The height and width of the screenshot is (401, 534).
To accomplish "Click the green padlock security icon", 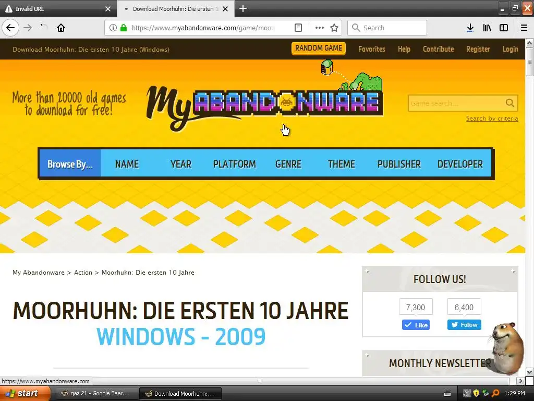I will [x=124, y=28].
